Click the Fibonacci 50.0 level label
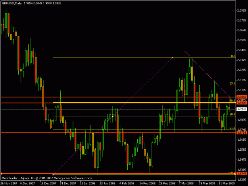The width and height of the screenshot is (248, 186). coord(232,114)
